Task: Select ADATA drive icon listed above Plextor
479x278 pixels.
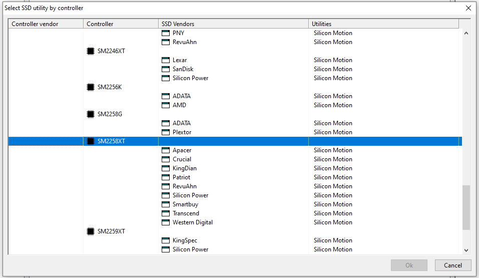Action: click(166, 123)
